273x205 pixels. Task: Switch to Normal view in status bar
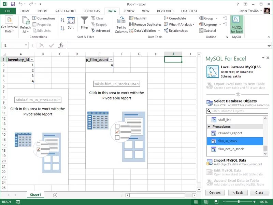click(196, 202)
